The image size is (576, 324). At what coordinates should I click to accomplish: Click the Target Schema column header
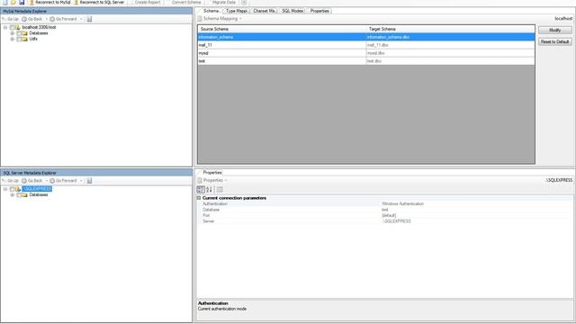[x=450, y=29]
